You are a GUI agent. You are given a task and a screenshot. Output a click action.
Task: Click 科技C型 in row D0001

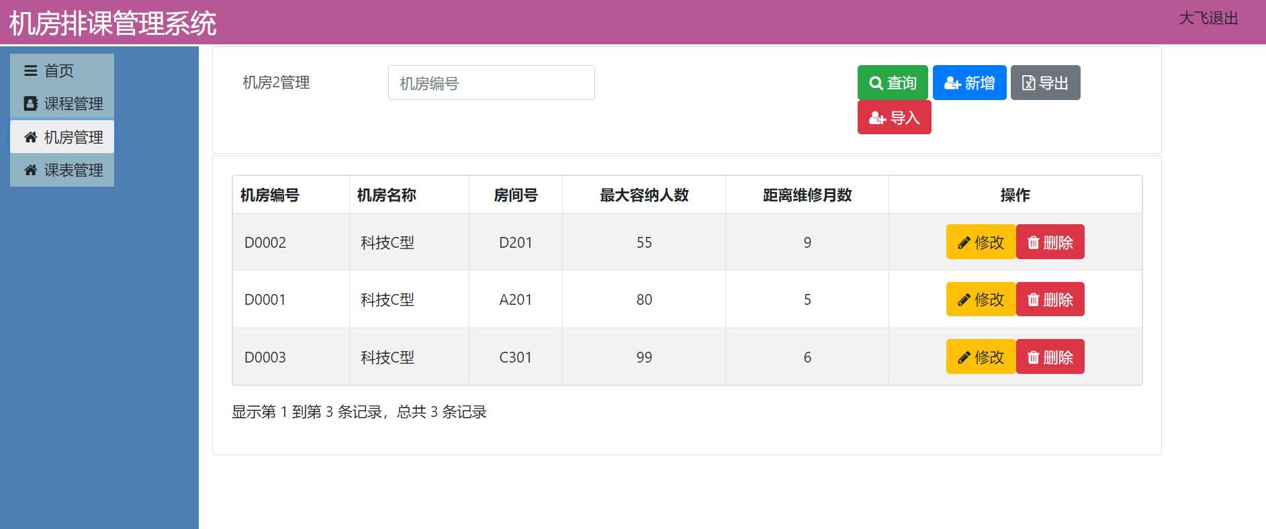(x=388, y=299)
